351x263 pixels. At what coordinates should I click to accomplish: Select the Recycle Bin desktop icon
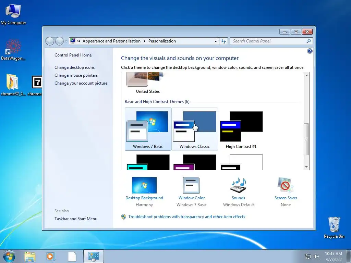334,227
